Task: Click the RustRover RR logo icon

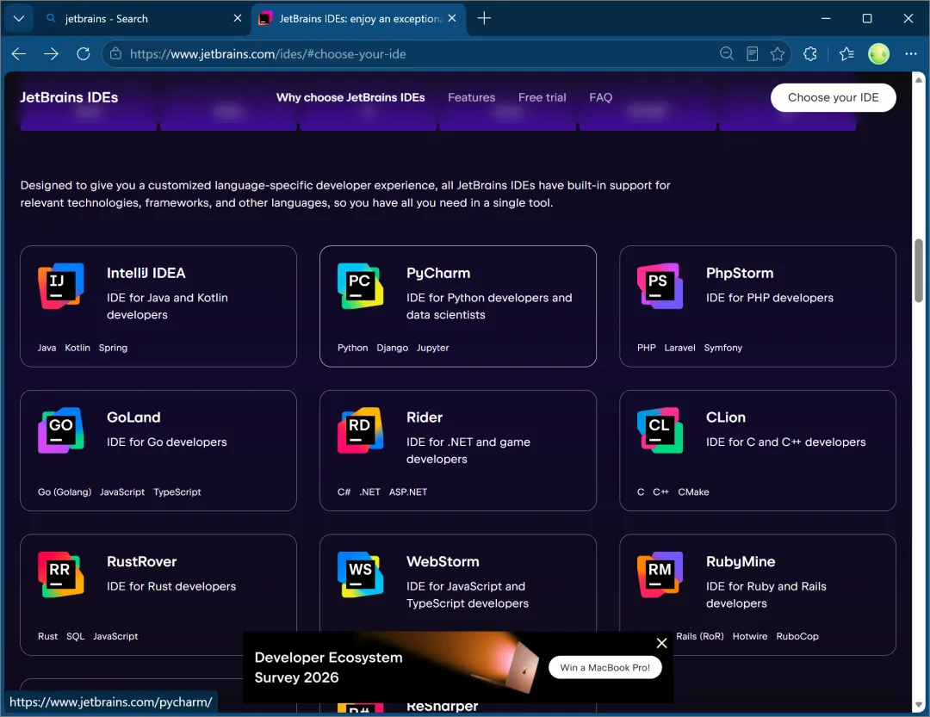Action: coord(60,574)
